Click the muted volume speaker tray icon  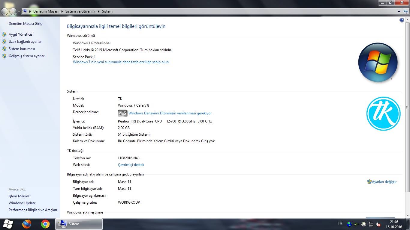coord(378,224)
